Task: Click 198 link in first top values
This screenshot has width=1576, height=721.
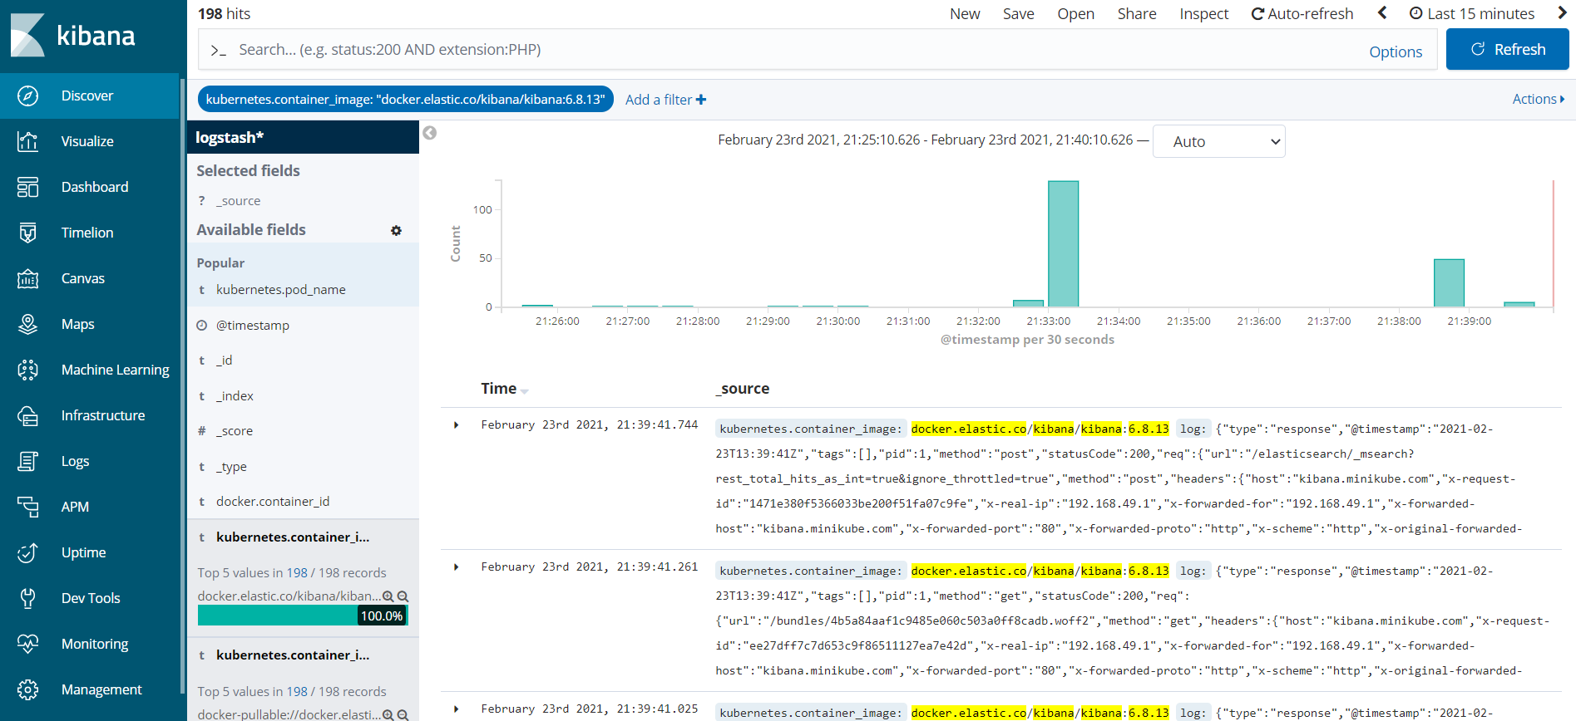Action: tap(297, 573)
